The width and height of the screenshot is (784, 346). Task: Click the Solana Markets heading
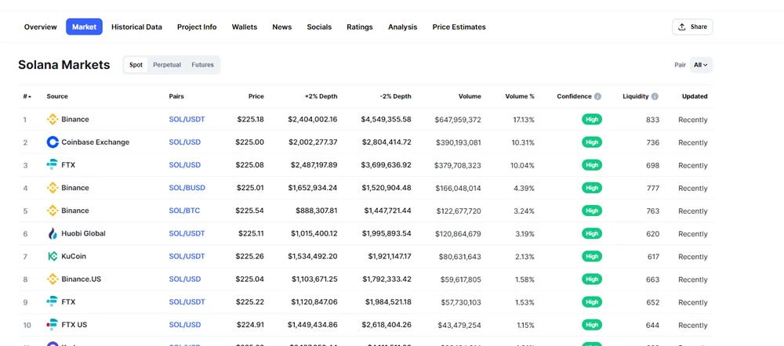click(64, 65)
